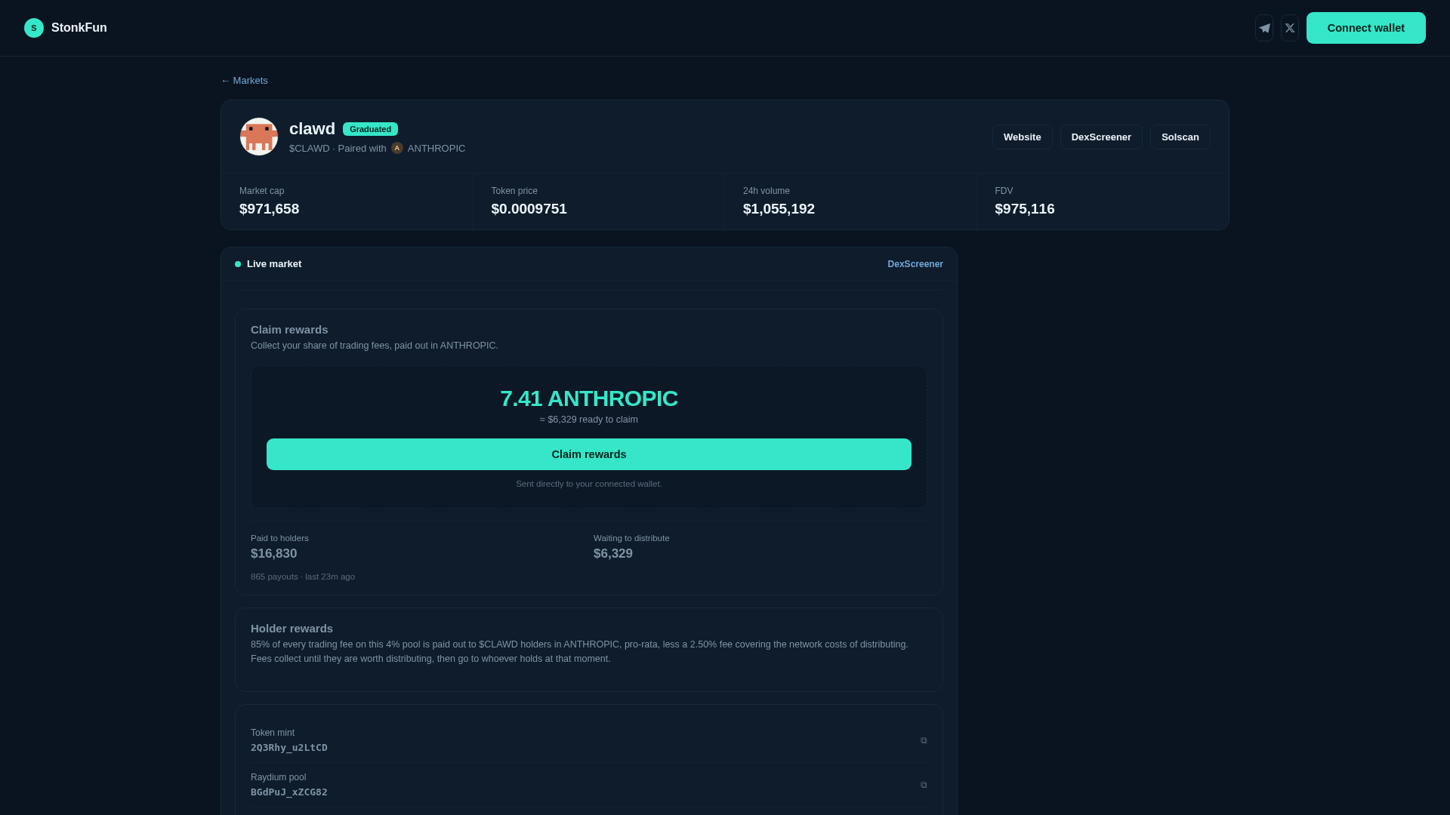Click the Connect wallet button
The width and height of the screenshot is (1450, 815).
point(1366,28)
